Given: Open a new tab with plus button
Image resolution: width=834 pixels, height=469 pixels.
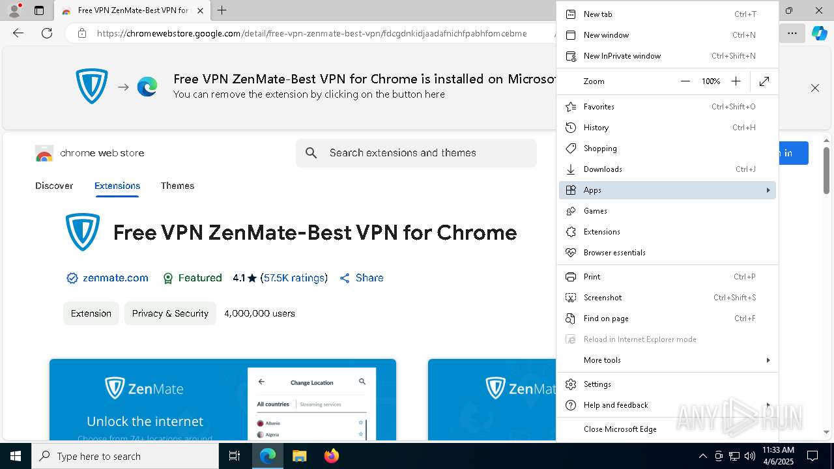Looking at the screenshot, I should click(x=222, y=10).
